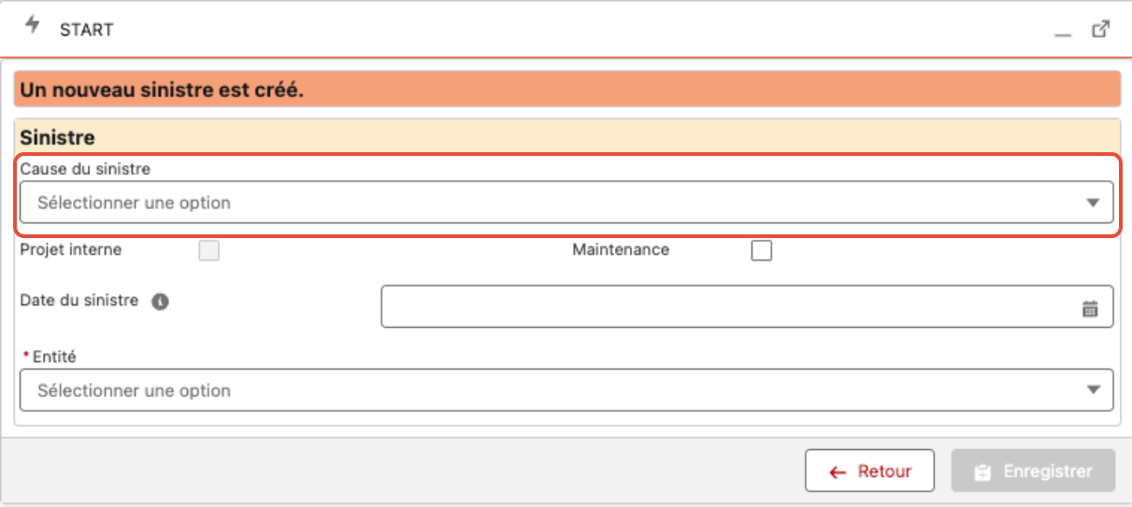Minimize the START panel

point(1063,31)
